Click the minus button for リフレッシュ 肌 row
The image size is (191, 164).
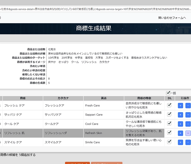(188, 133)
